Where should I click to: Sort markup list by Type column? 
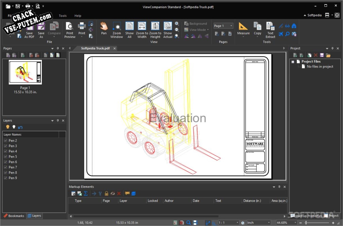pyautogui.click(x=78, y=201)
